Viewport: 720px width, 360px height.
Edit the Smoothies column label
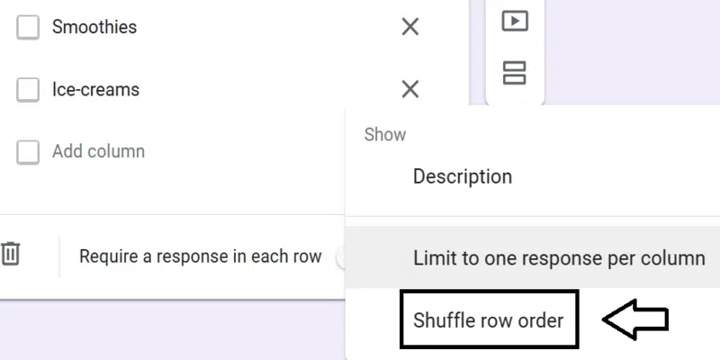click(94, 27)
